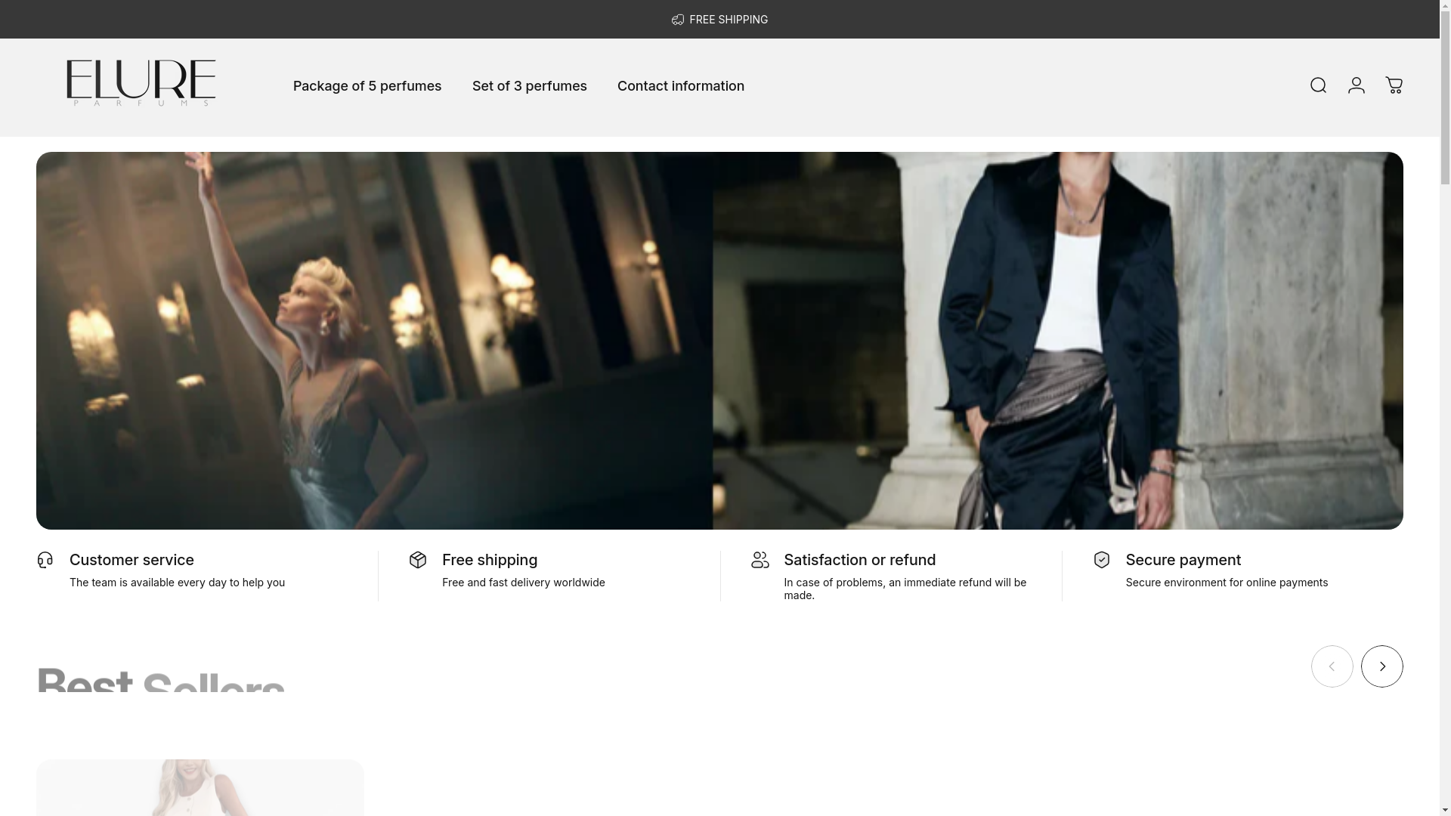1451x816 pixels.
Task: Click the free shipping box icon
Action: click(x=418, y=560)
